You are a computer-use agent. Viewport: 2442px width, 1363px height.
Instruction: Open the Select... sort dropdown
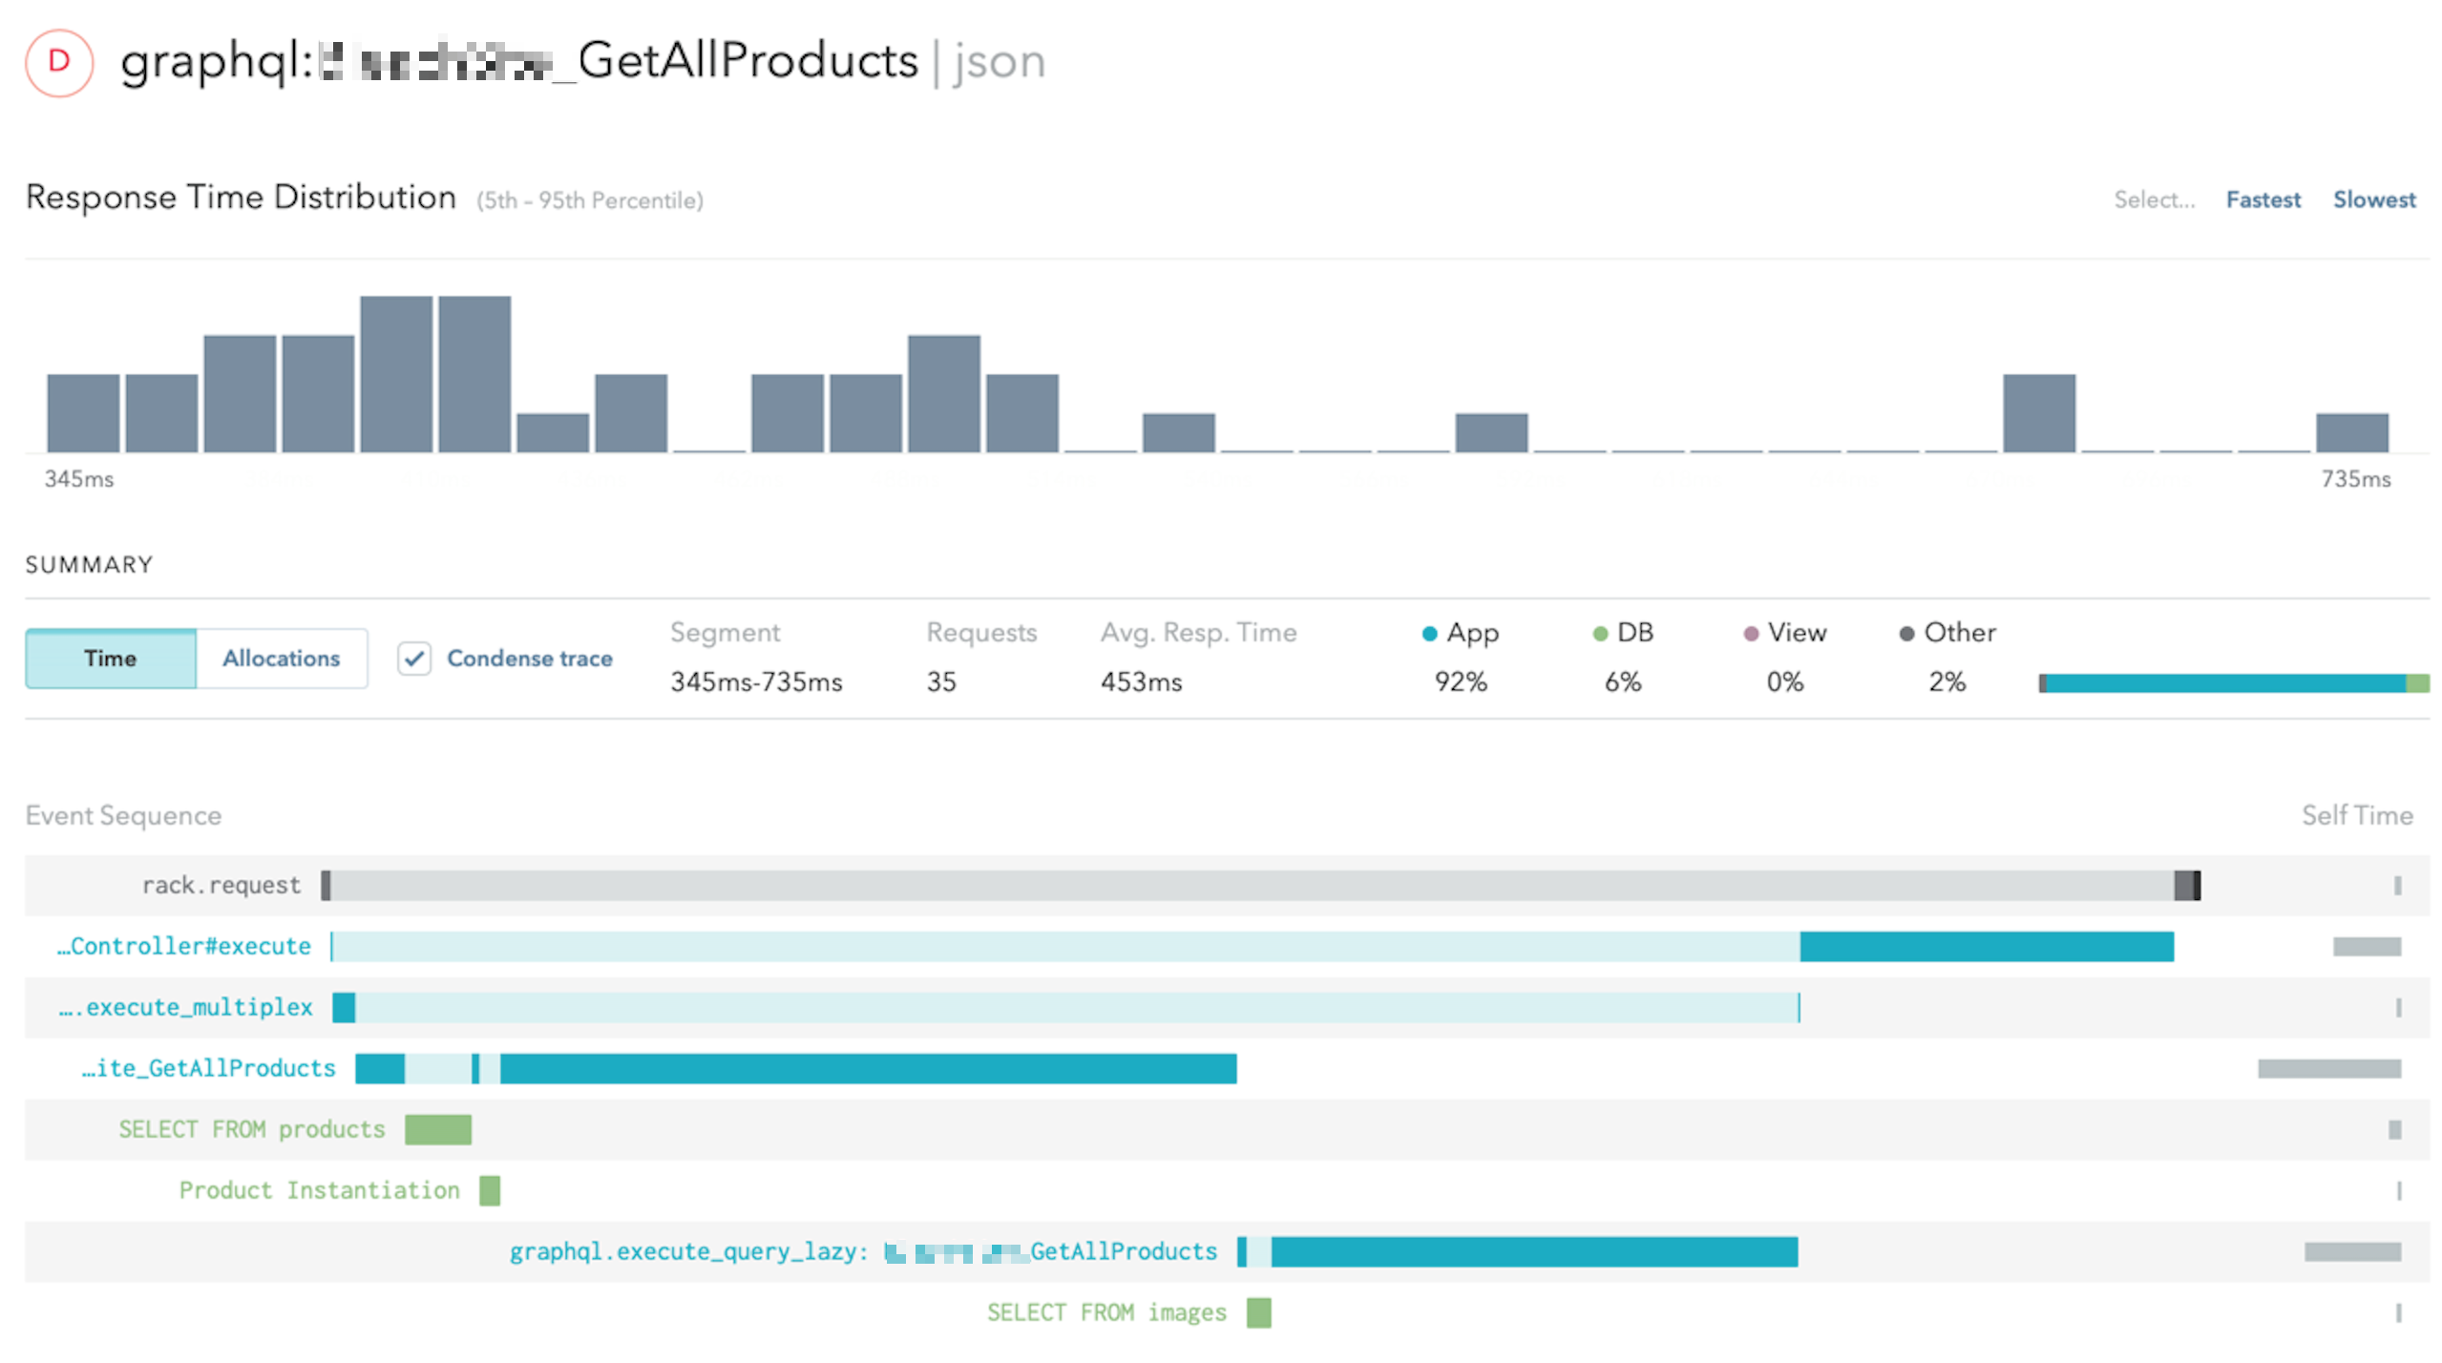(2154, 199)
